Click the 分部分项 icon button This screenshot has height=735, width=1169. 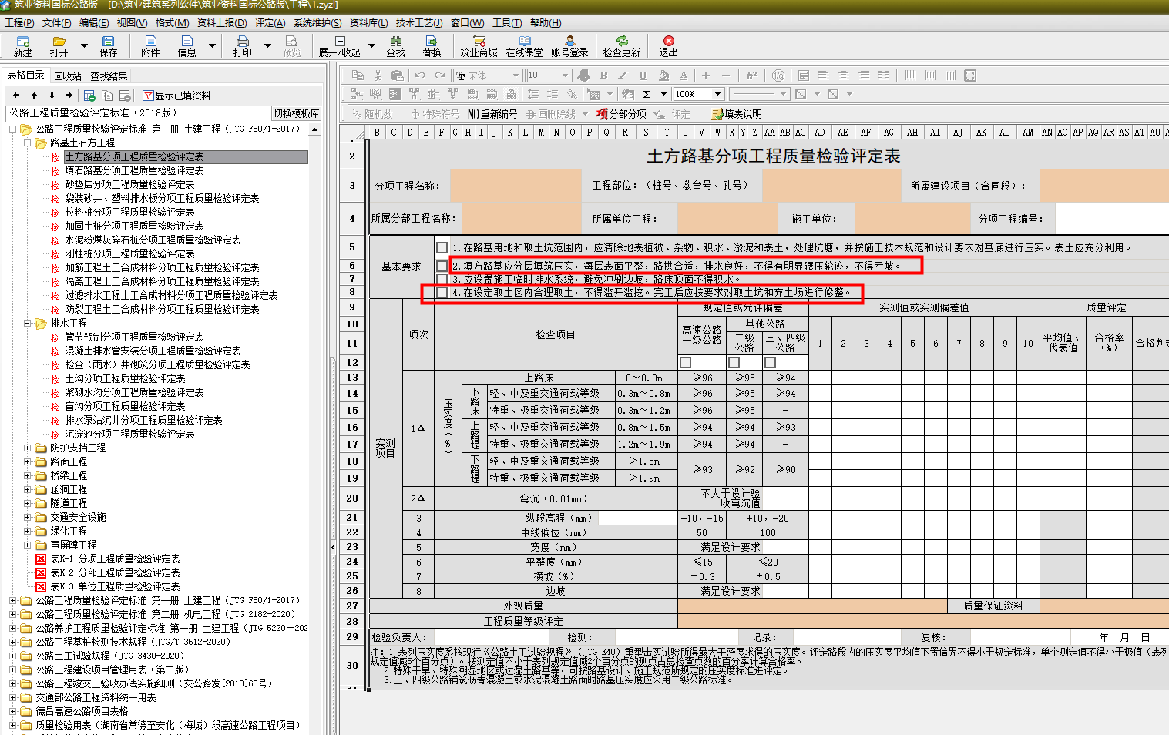(x=621, y=113)
